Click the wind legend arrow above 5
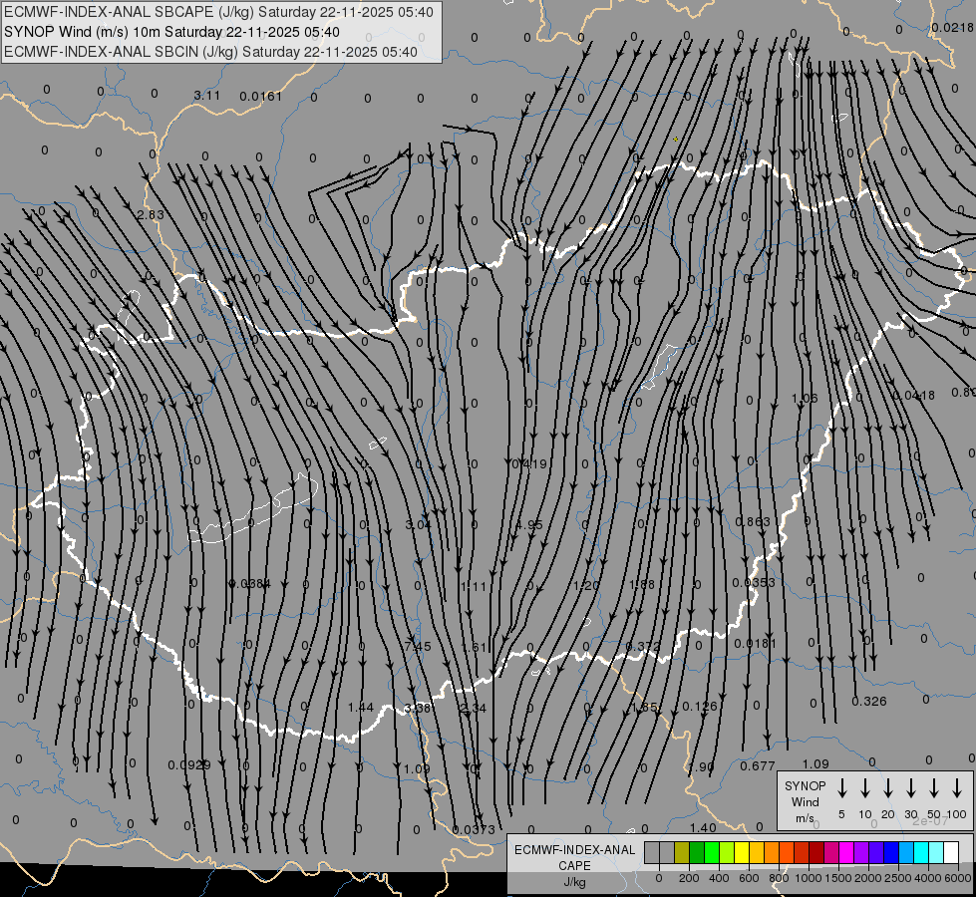This screenshot has width=976, height=897. click(x=841, y=788)
